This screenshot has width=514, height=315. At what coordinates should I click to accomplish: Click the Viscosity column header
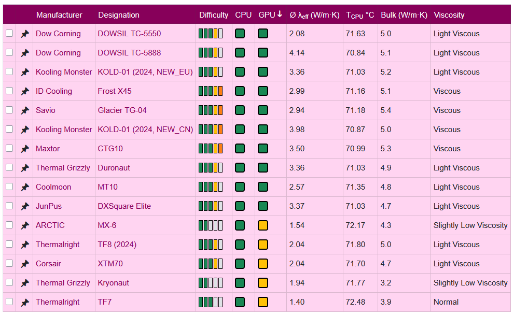point(449,15)
